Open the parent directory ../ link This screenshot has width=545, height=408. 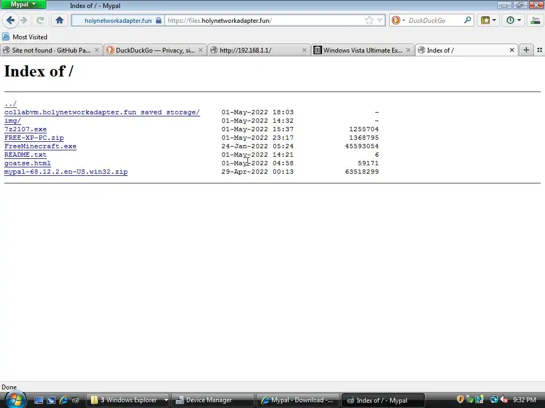pos(11,104)
